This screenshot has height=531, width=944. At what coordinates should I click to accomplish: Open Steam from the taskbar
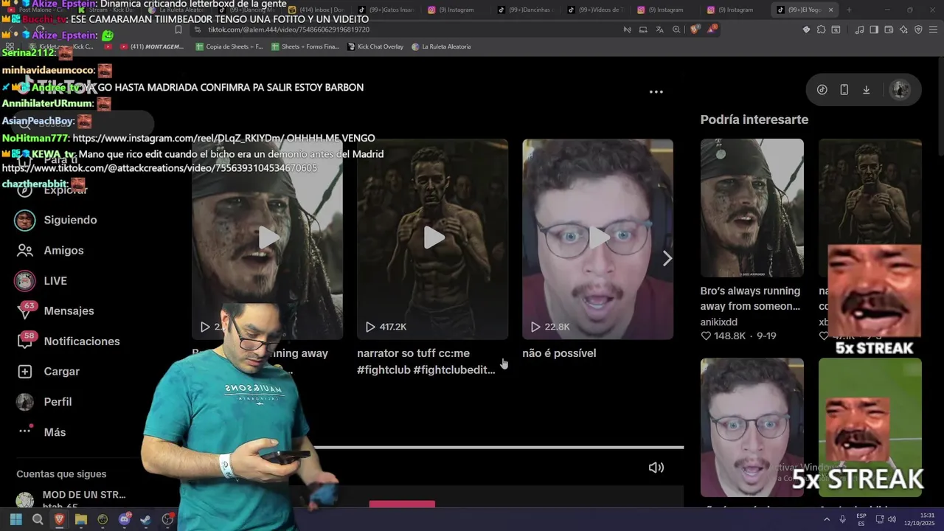click(146, 520)
